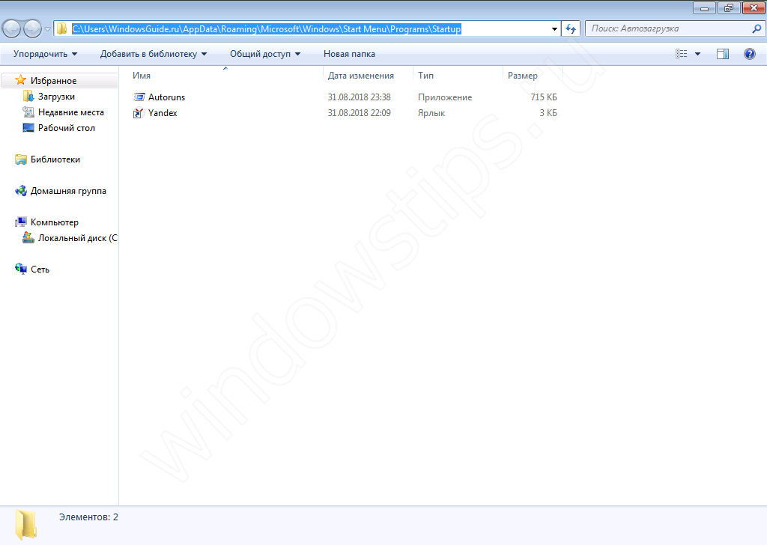
Task: Click the Загрузки folder icon
Action: pyautogui.click(x=28, y=97)
